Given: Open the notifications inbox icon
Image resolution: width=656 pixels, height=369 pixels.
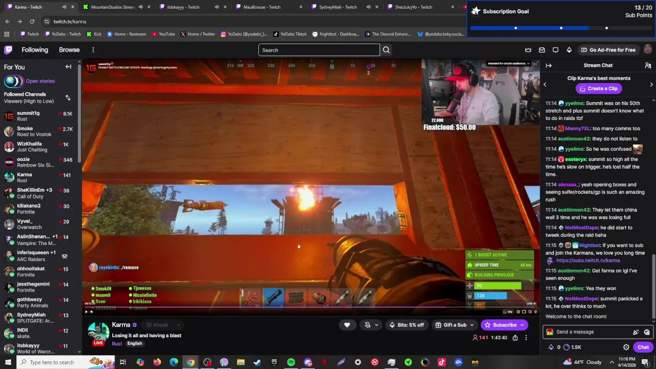Looking at the screenshot, I should [x=542, y=50].
